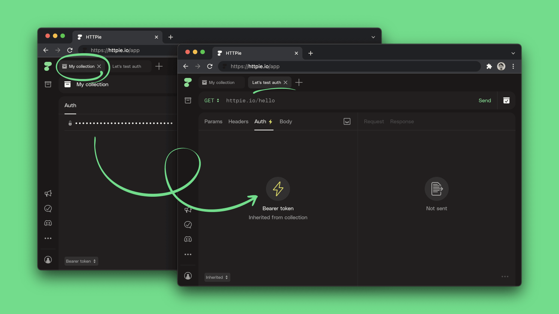This screenshot has width=559, height=314.
Task: Switch to the Body tab
Action: pos(286,121)
